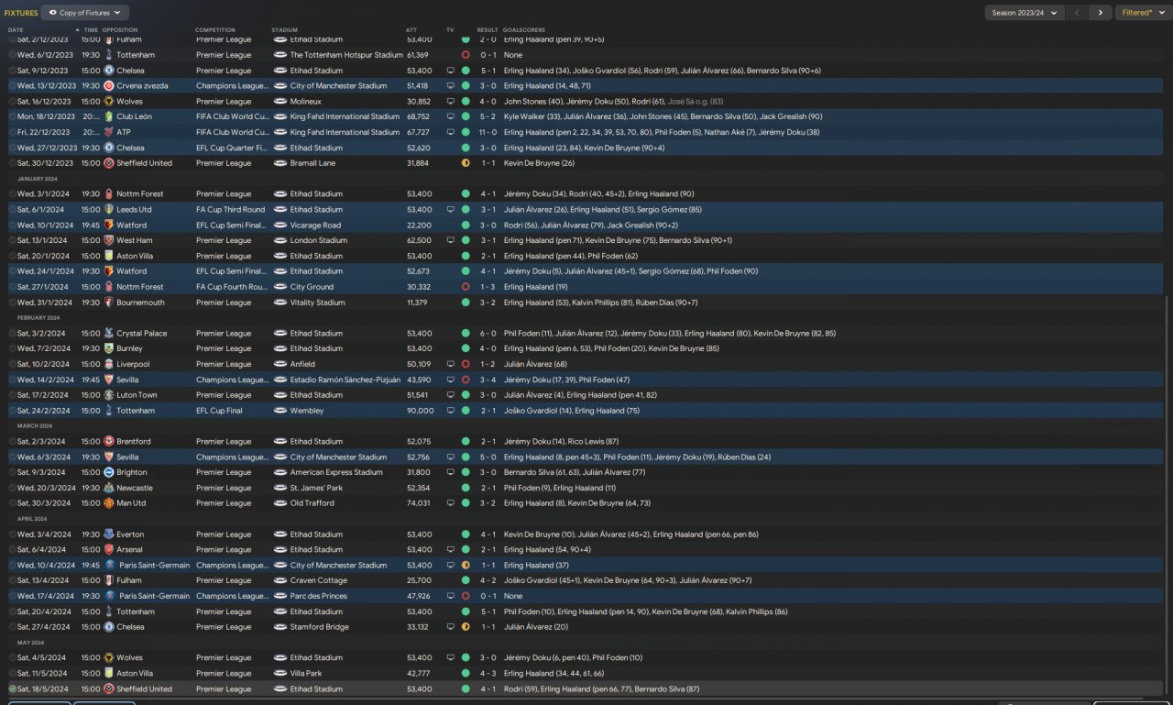Click the Everton club badge
Viewport: 1173px width, 705px height.
click(x=109, y=534)
